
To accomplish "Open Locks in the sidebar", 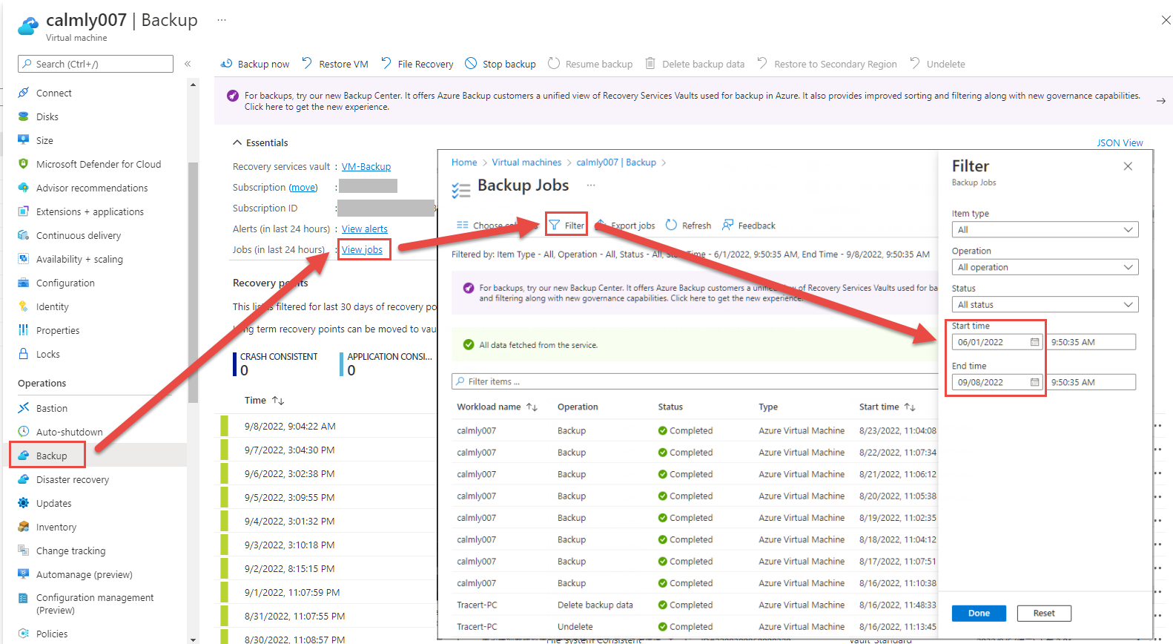I will coord(47,354).
